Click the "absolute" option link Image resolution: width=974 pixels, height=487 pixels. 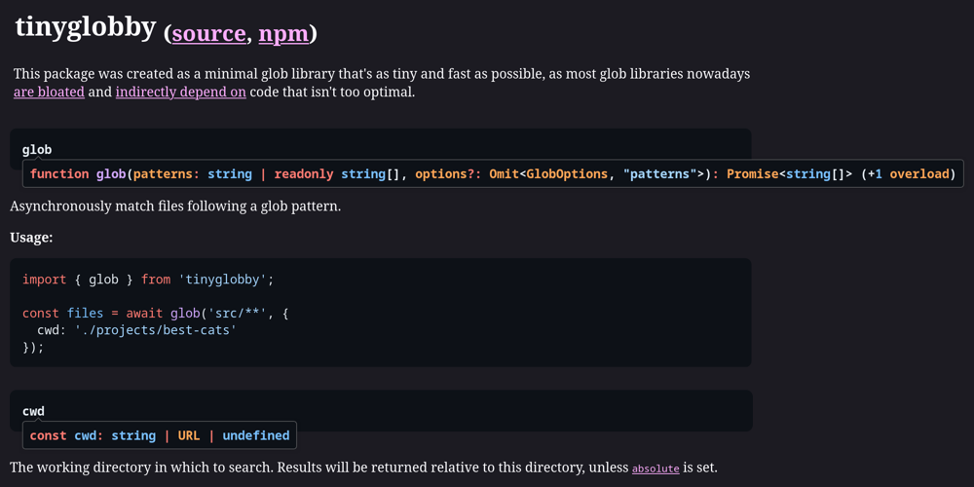[656, 468]
